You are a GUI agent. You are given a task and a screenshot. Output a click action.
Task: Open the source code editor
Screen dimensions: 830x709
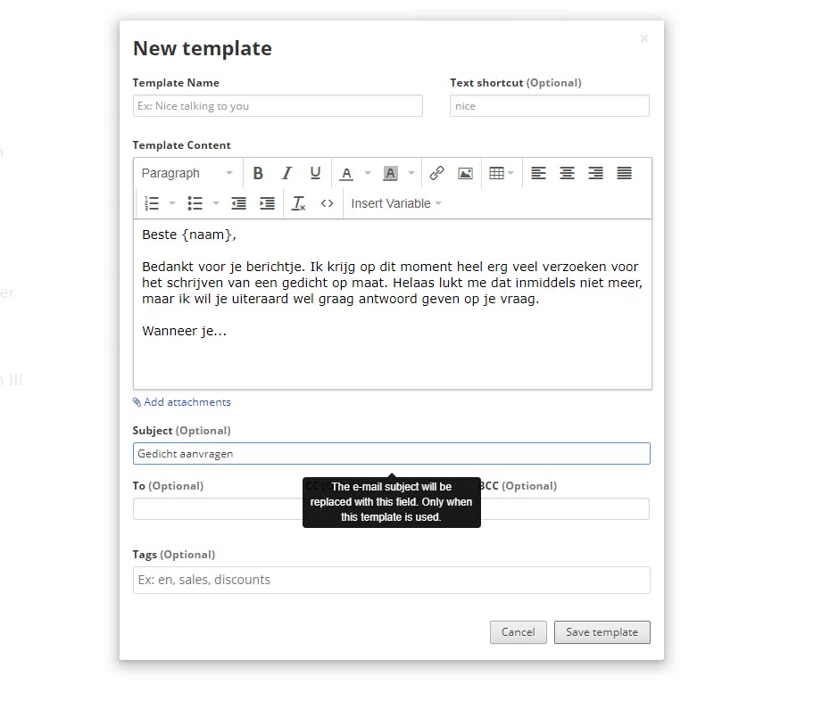point(327,203)
